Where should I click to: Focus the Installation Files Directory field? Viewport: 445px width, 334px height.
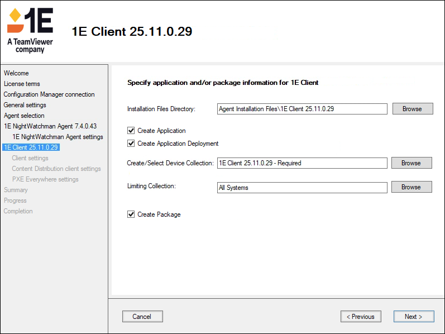(302, 109)
